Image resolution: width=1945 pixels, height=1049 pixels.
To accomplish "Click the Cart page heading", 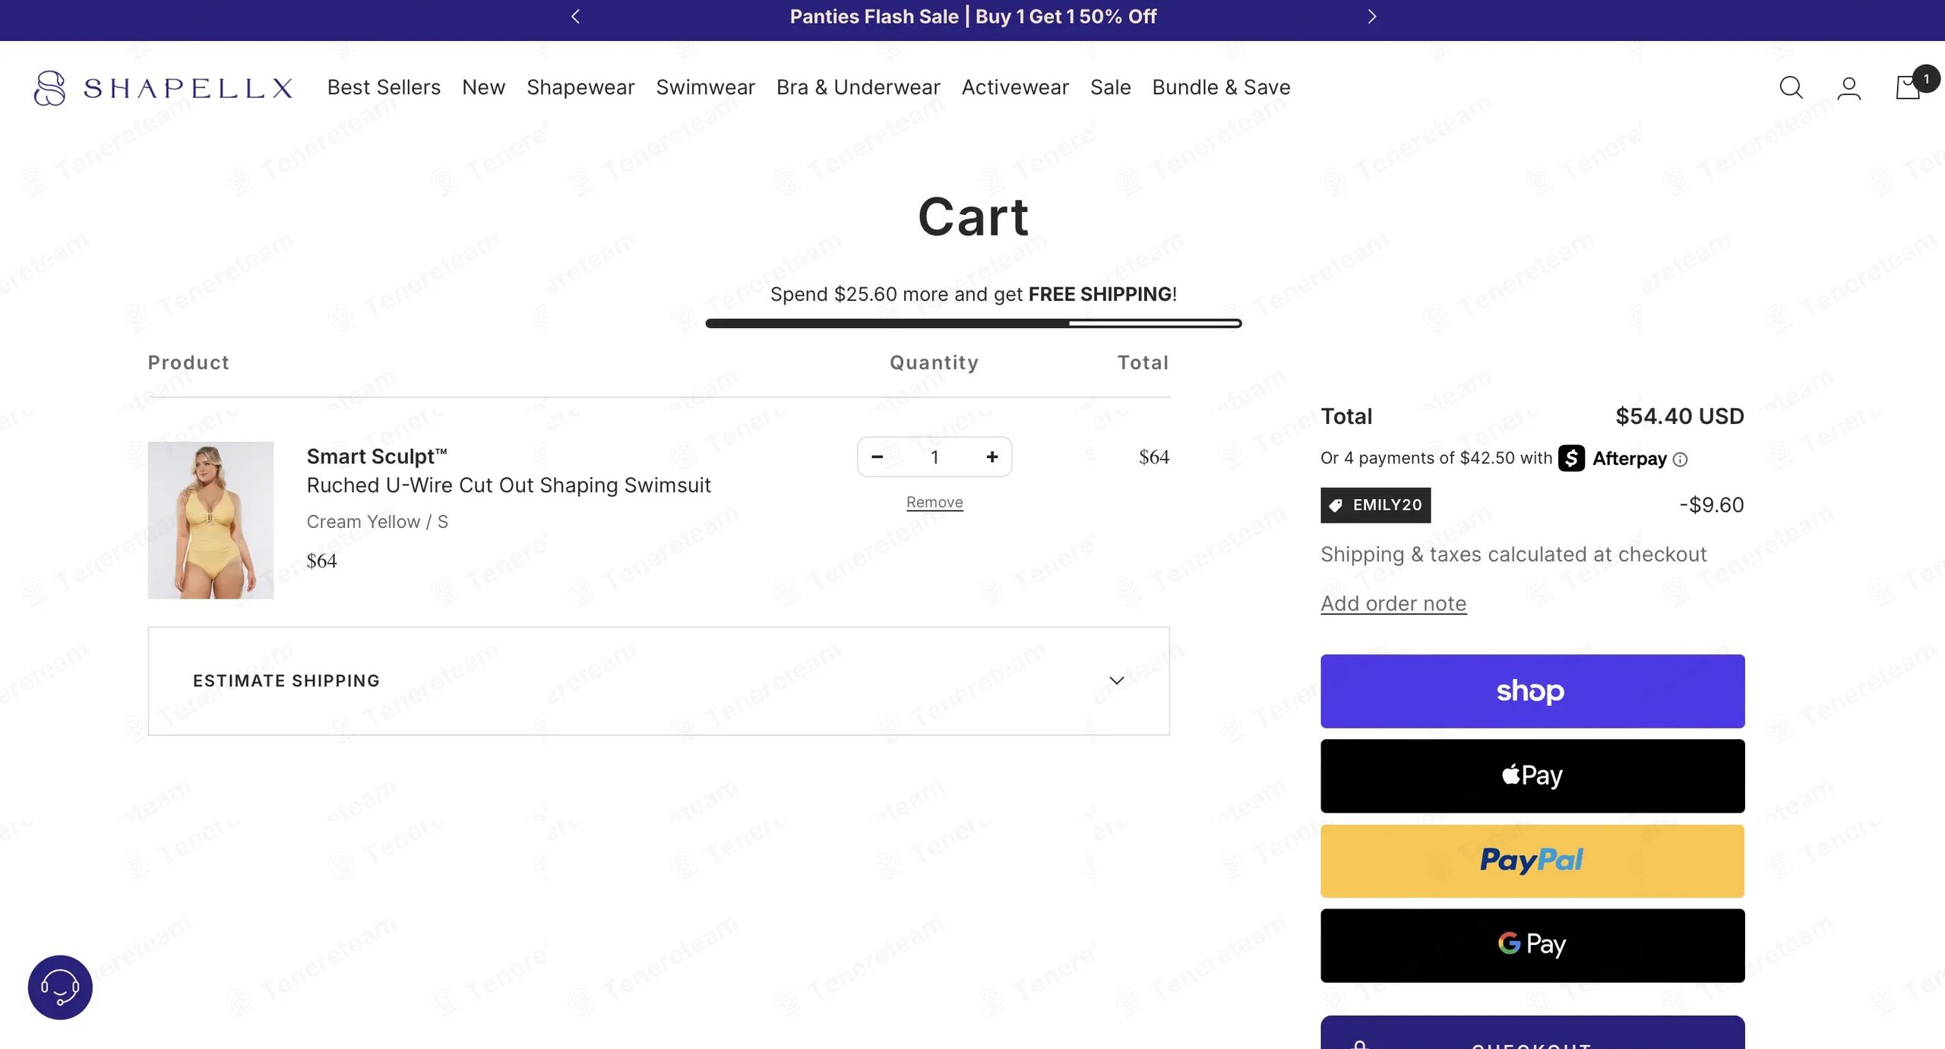I will [x=973, y=216].
